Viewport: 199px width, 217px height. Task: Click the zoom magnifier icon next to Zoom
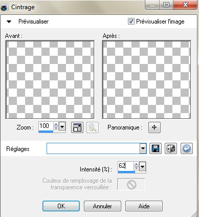point(93,127)
